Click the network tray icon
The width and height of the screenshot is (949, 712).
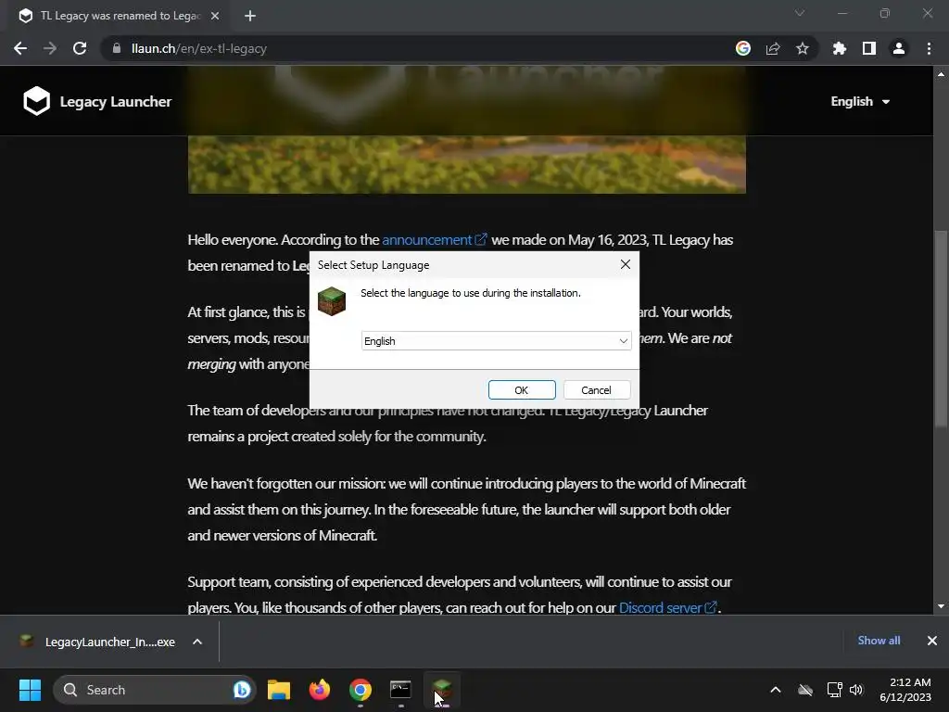pos(835,690)
